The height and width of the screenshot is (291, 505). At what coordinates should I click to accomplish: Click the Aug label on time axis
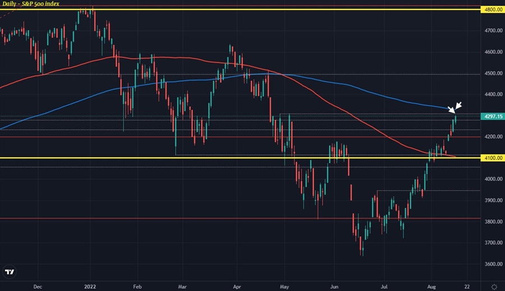tap(431, 287)
